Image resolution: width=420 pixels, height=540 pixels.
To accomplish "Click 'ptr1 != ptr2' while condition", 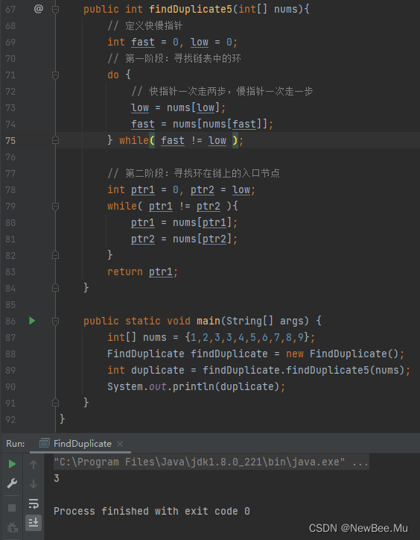I will click(x=185, y=207).
